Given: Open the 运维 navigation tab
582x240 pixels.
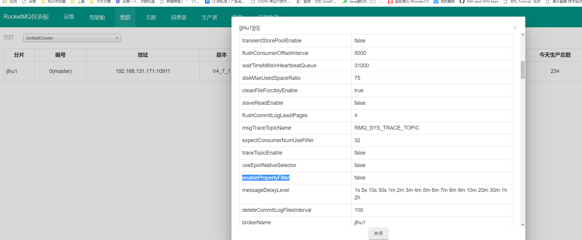Looking at the screenshot, I should pos(69,17).
